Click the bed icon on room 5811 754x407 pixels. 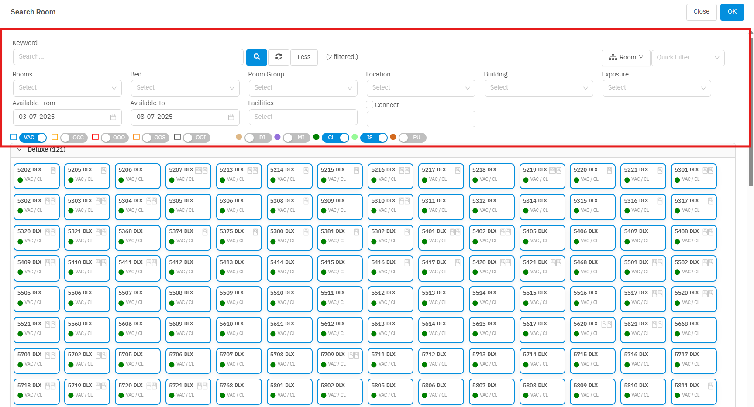(x=710, y=386)
